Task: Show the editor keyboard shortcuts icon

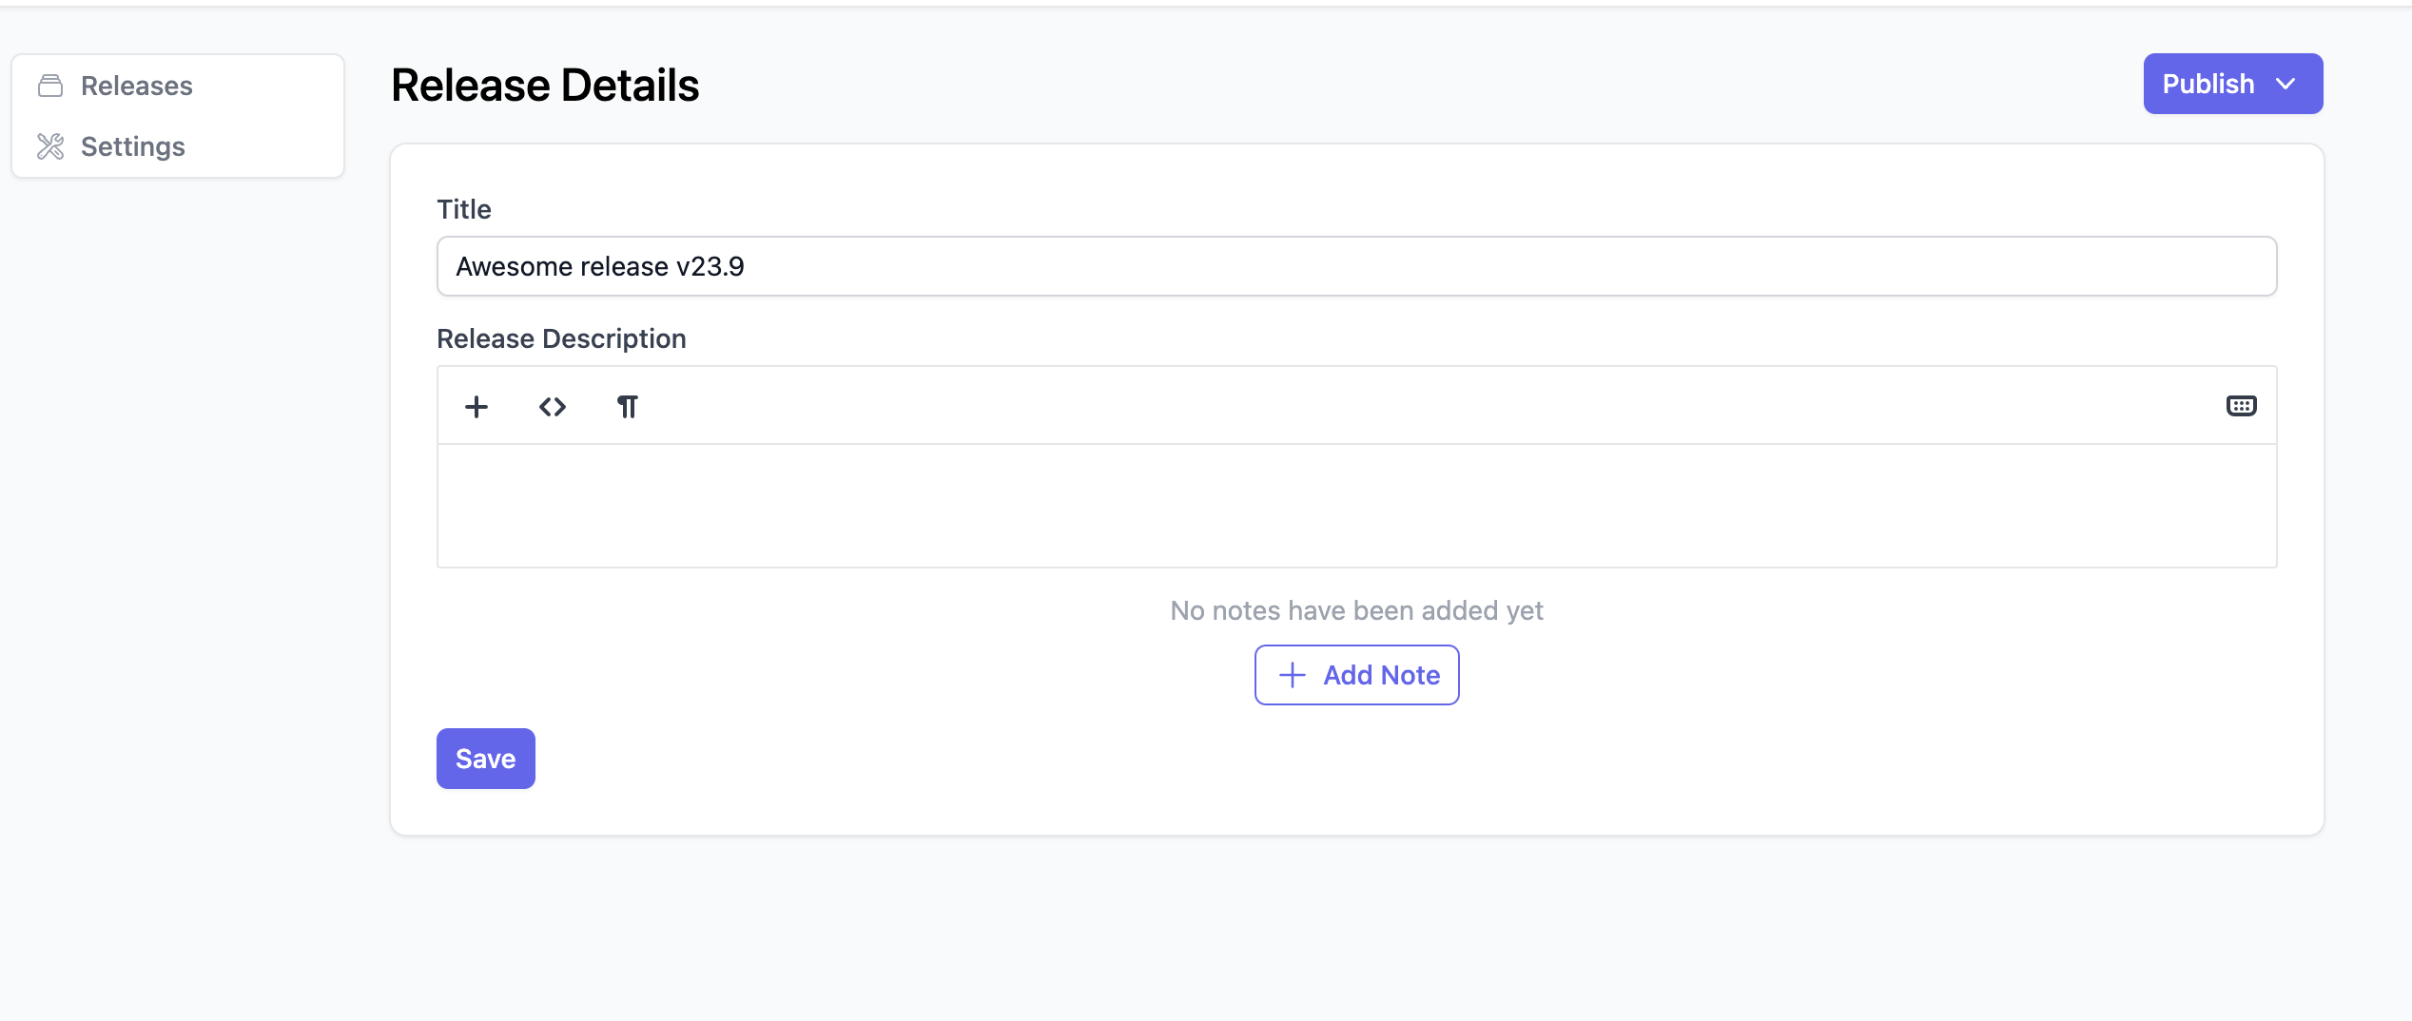Action: click(x=2241, y=406)
